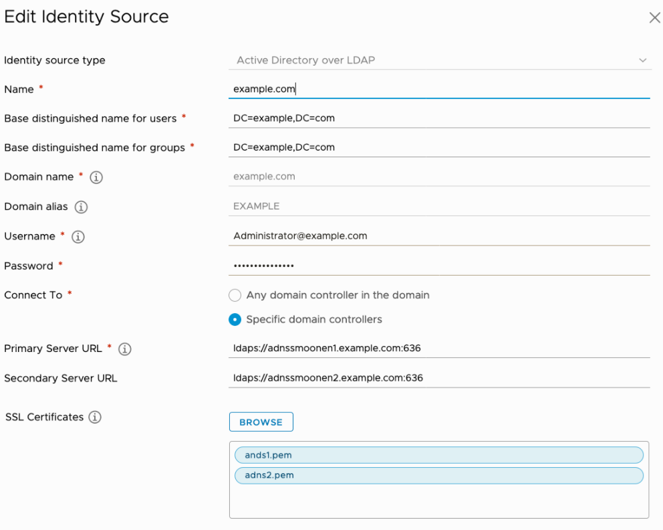Edit the Primary Server URL field
Viewport: 663px width, 530px height.
pyautogui.click(x=438, y=348)
